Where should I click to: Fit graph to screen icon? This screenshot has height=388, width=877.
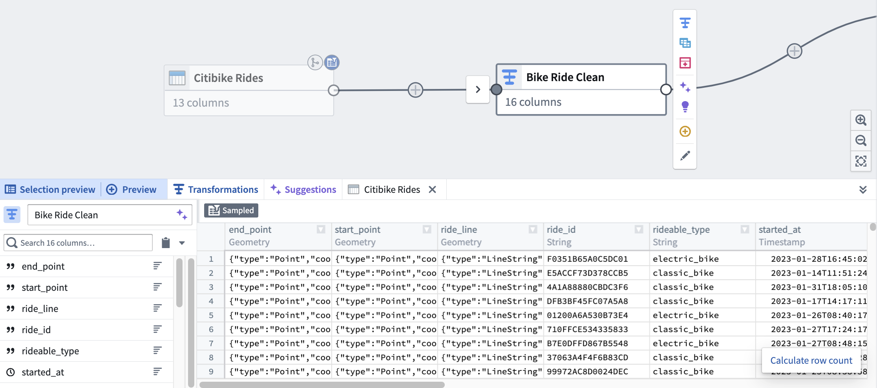click(861, 161)
